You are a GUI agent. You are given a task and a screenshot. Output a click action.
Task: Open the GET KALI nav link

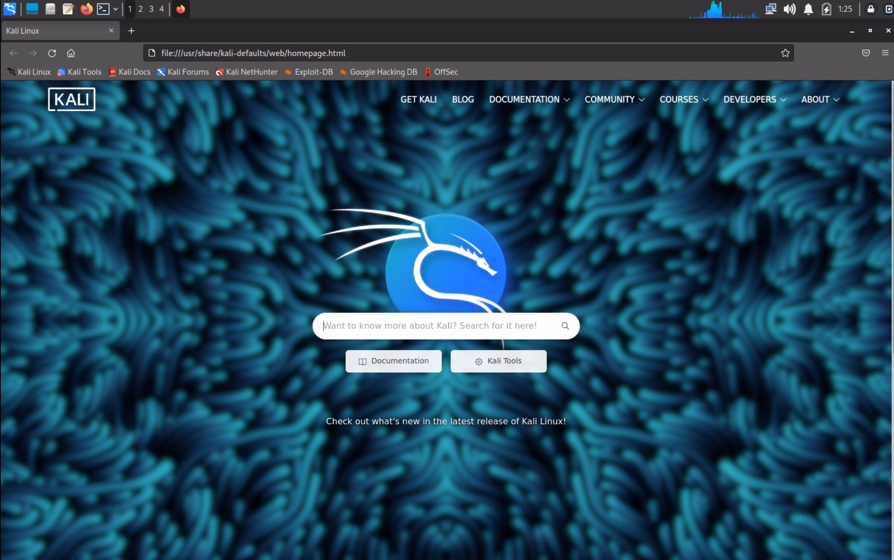tap(418, 99)
